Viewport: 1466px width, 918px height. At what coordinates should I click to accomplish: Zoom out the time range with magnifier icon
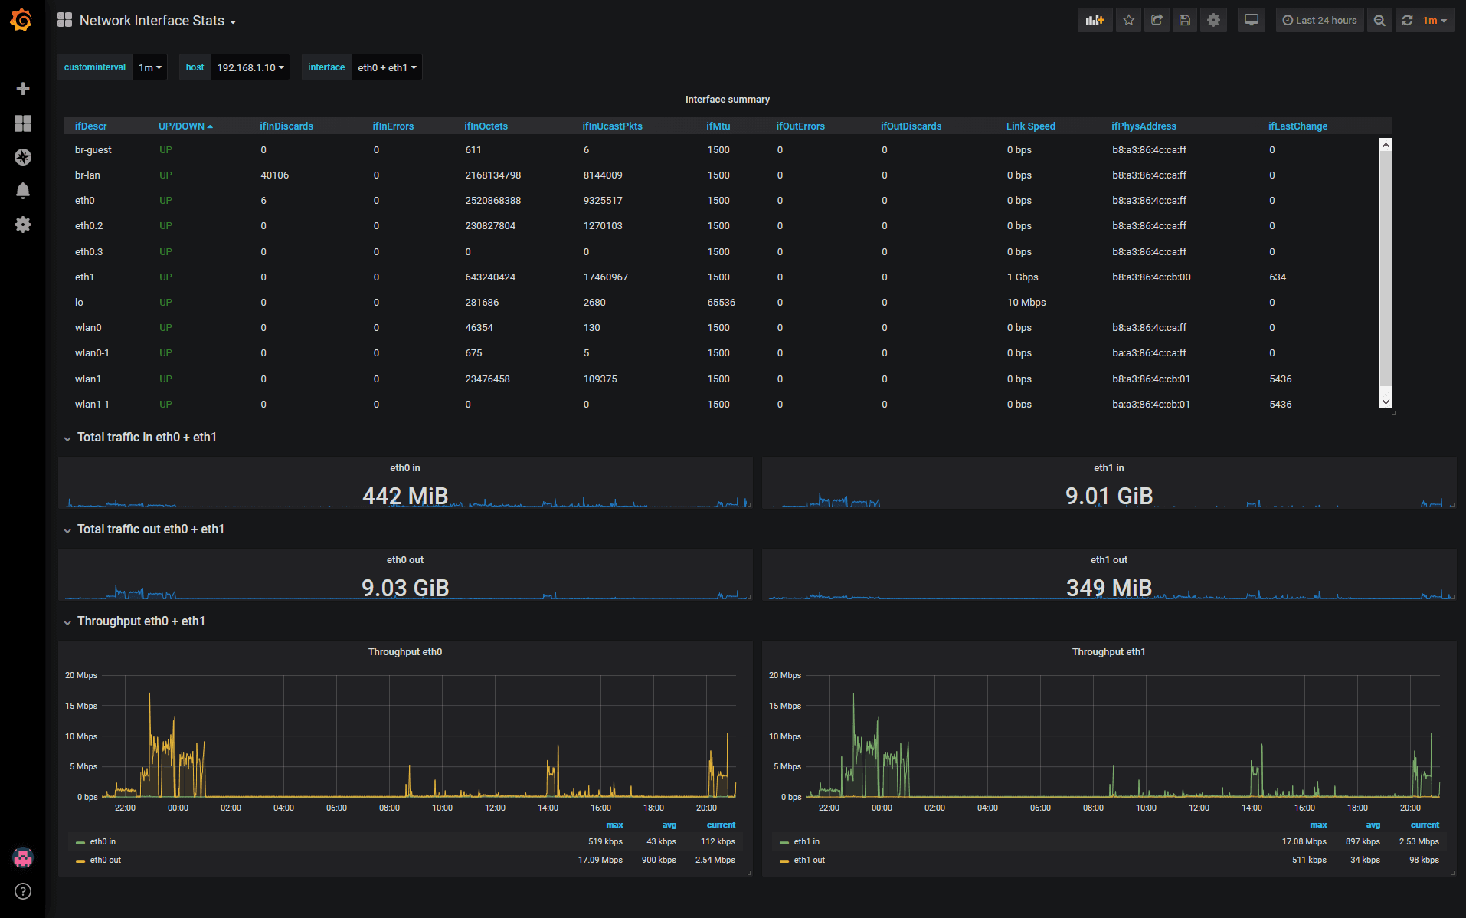pos(1379,20)
